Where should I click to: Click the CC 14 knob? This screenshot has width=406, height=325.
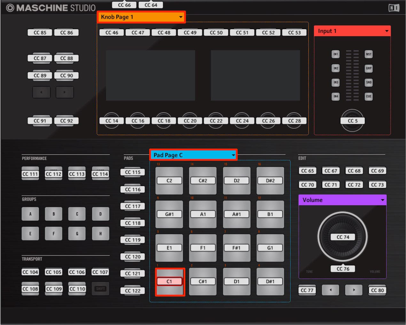click(x=112, y=121)
